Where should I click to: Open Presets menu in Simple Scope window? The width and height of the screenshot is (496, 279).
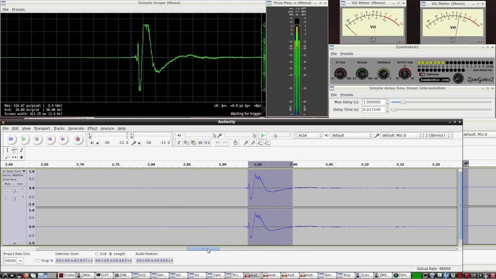18,9
